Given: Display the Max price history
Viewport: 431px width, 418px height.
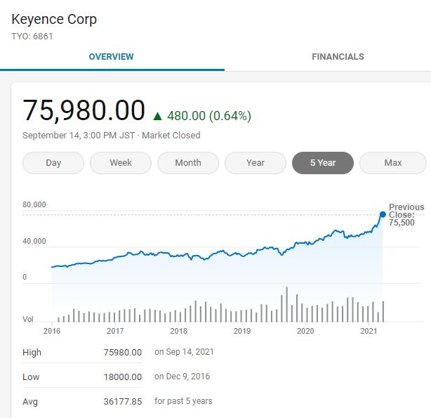Looking at the screenshot, I should (393, 163).
